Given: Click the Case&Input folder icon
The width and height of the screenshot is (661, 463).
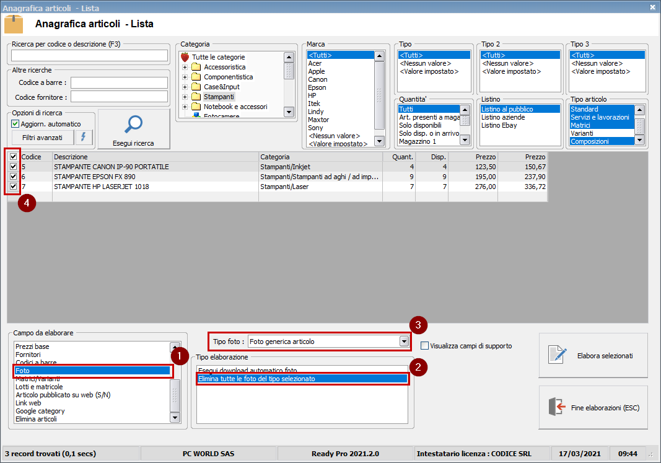Looking at the screenshot, I should (x=196, y=87).
